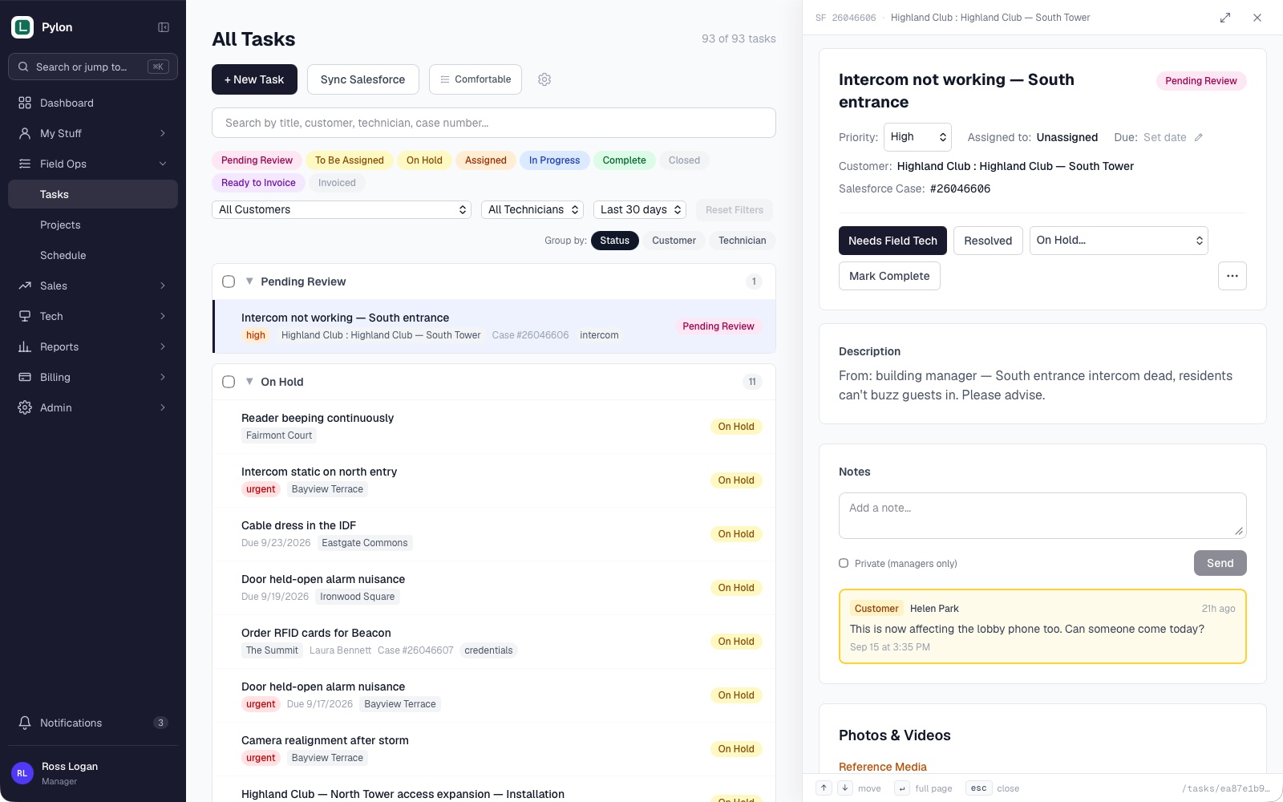Click the Tech monitor icon
The width and height of the screenshot is (1283, 802).
click(x=25, y=316)
